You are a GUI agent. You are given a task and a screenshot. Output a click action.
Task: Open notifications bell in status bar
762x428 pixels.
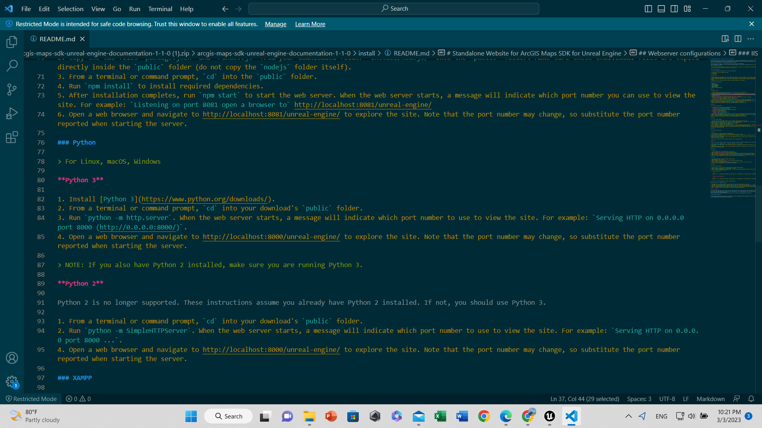(751, 399)
